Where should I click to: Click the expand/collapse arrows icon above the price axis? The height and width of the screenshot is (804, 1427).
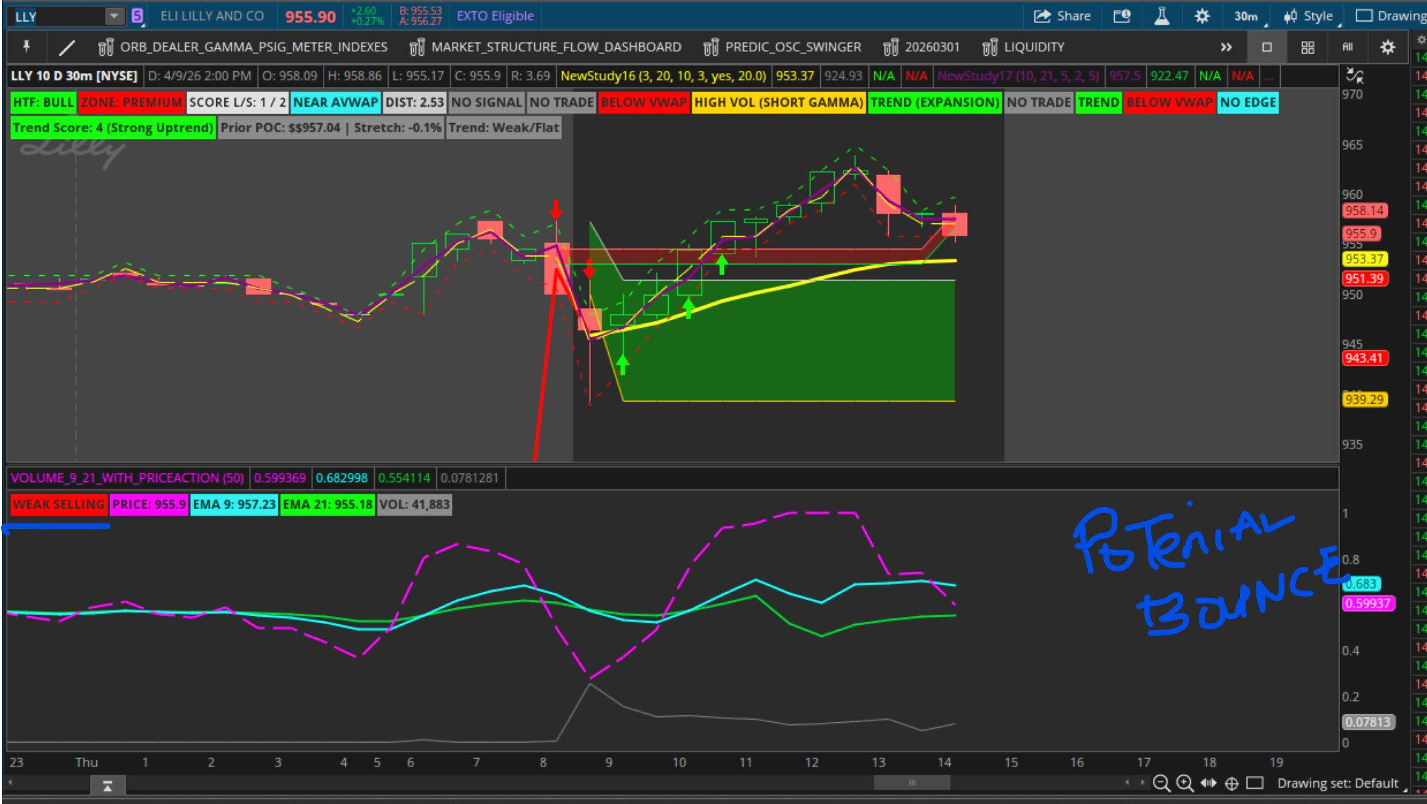point(1354,75)
